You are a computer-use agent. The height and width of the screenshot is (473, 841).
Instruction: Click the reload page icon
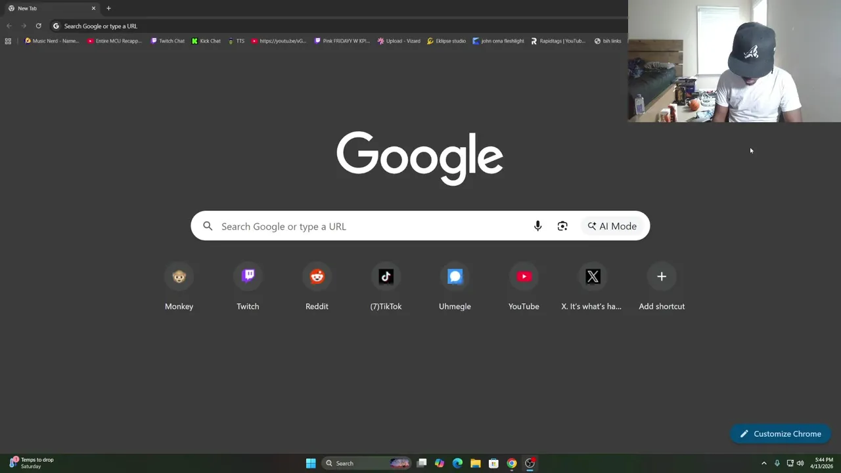pos(38,26)
